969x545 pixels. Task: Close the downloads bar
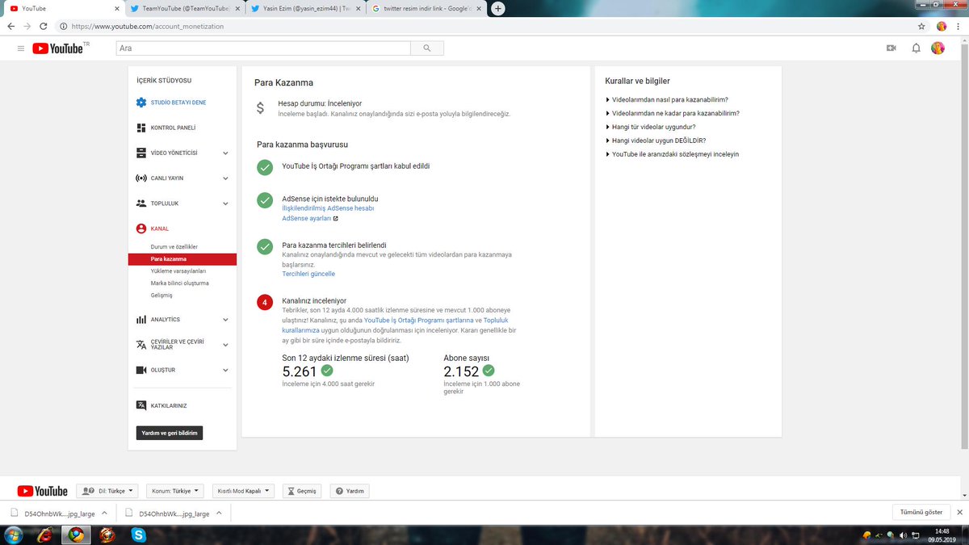click(960, 513)
